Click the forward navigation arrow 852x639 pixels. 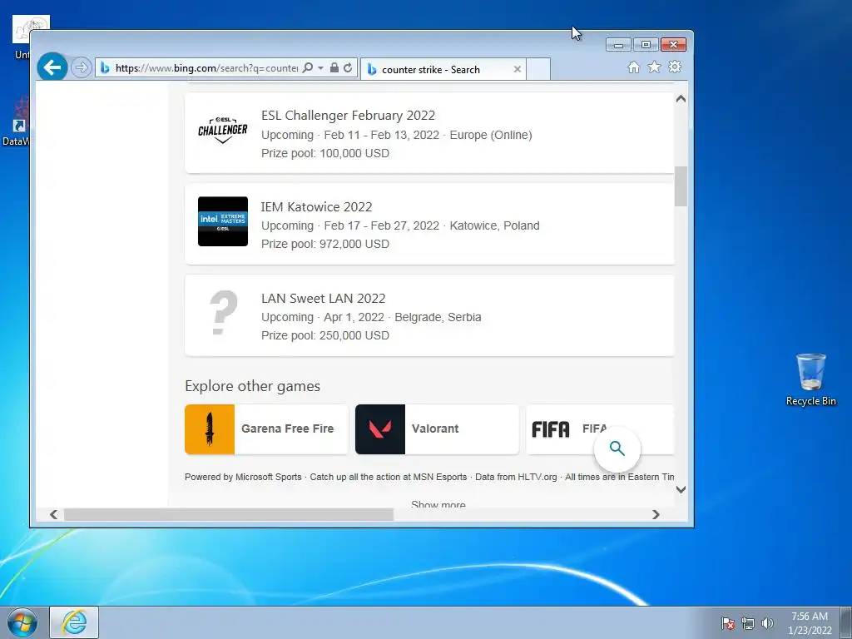click(81, 68)
